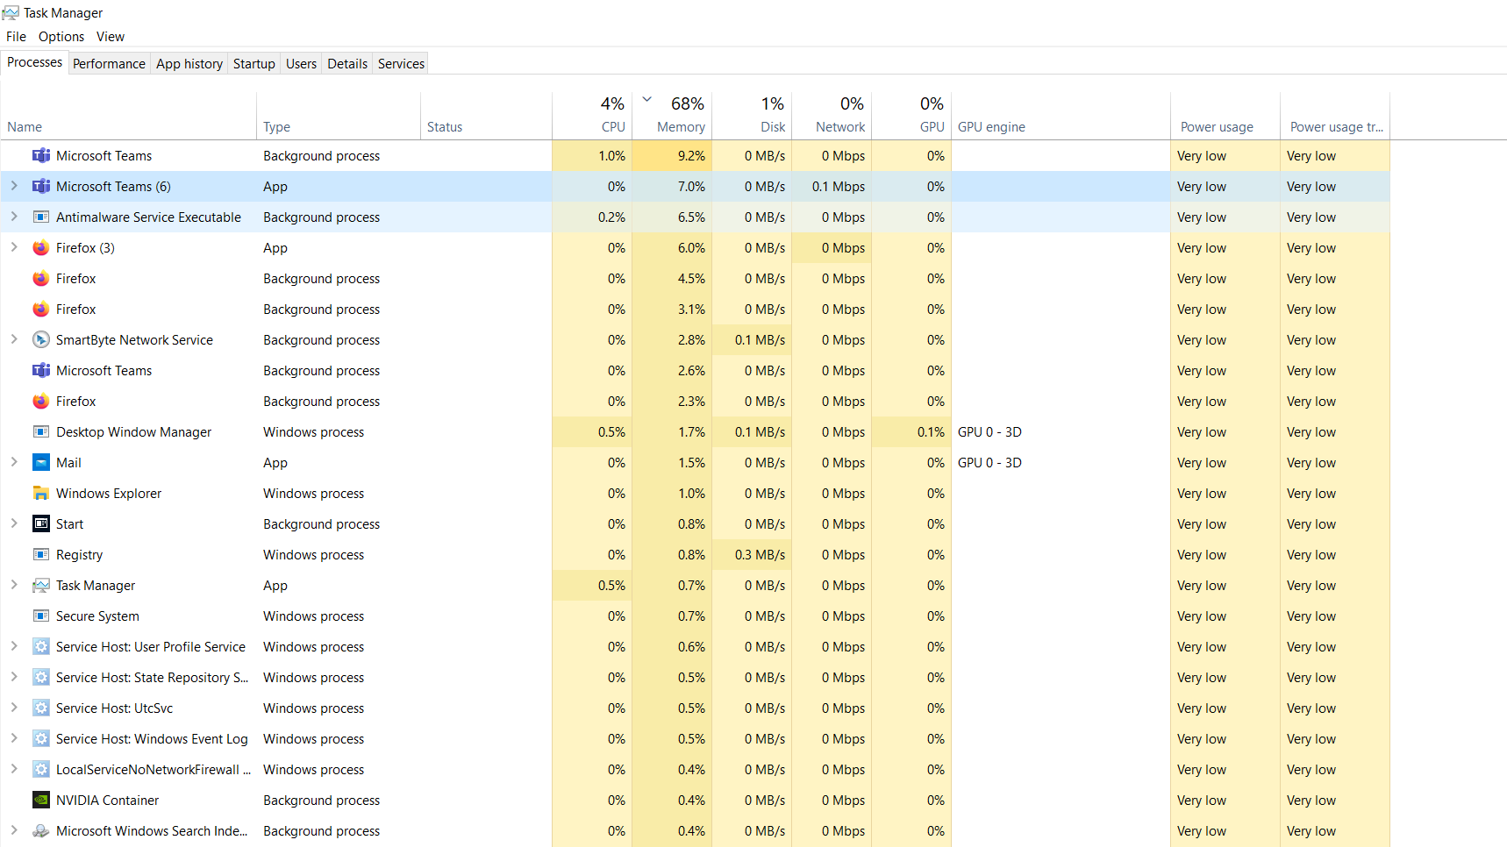Select the Processes tab

pyautogui.click(x=35, y=62)
